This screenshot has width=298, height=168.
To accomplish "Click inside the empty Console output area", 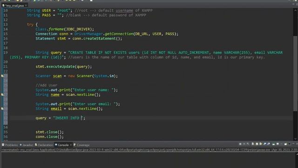I will tap(148, 160).
